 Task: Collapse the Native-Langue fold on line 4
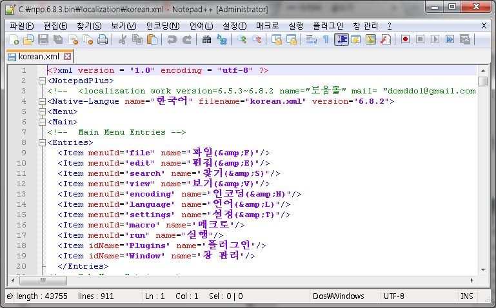(42, 101)
